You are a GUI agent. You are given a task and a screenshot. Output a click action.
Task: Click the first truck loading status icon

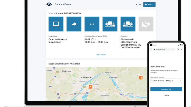(x=110, y=24)
